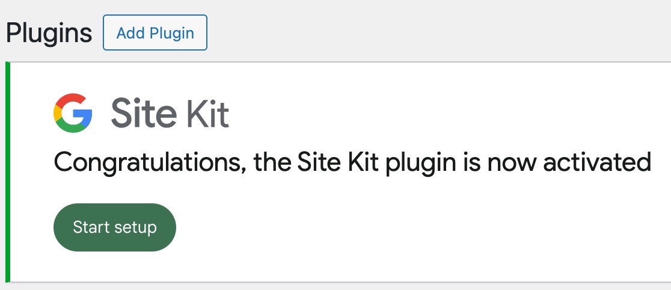The width and height of the screenshot is (671, 290).
Task: Click the word "plugin" in the message
Action: 421,162
